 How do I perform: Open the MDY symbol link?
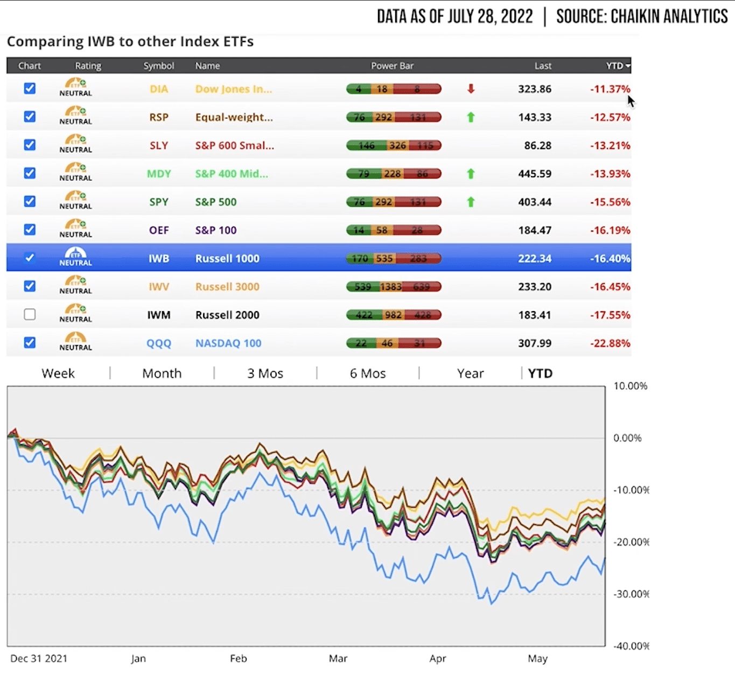(159, 173)
